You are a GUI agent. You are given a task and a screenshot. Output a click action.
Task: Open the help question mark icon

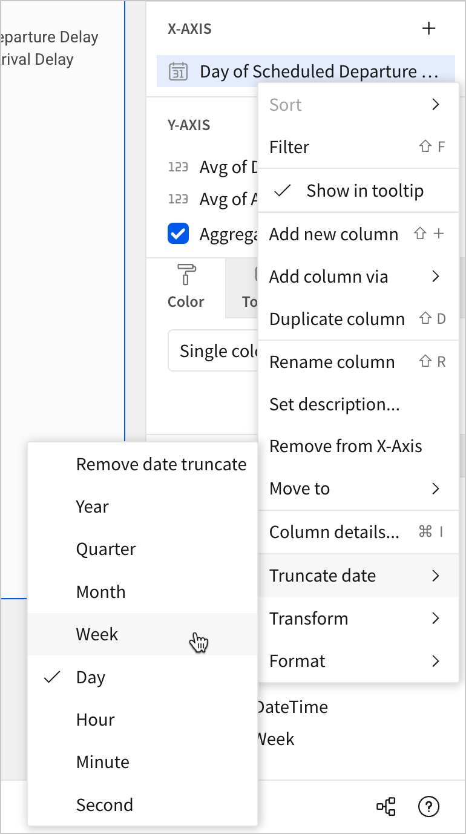point(428,806)
